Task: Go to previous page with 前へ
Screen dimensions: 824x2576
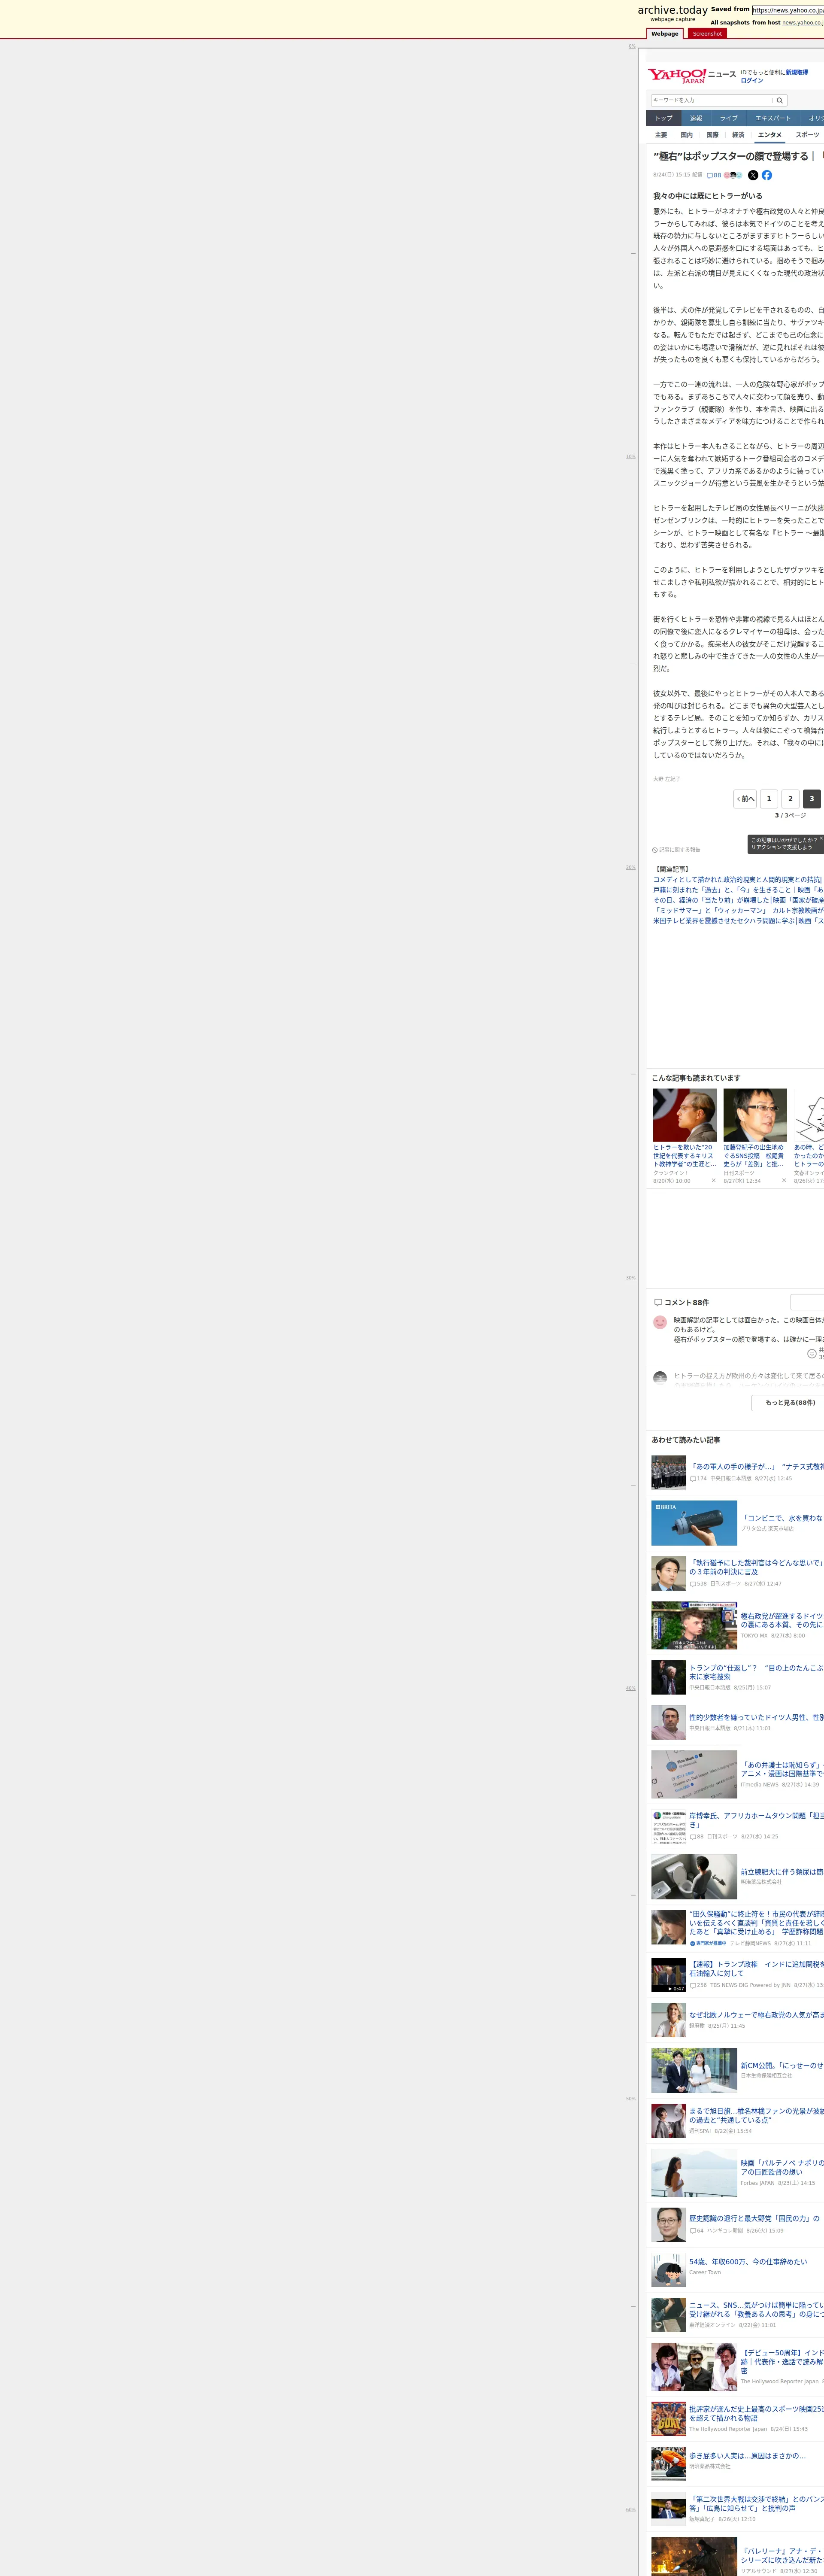Action: [745, 798]
